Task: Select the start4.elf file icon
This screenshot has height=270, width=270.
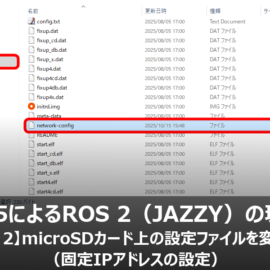Action: 31,182
